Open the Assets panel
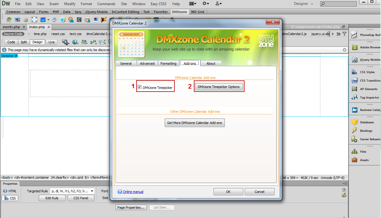Screen dimensions: 381x218 coord(364,160)
